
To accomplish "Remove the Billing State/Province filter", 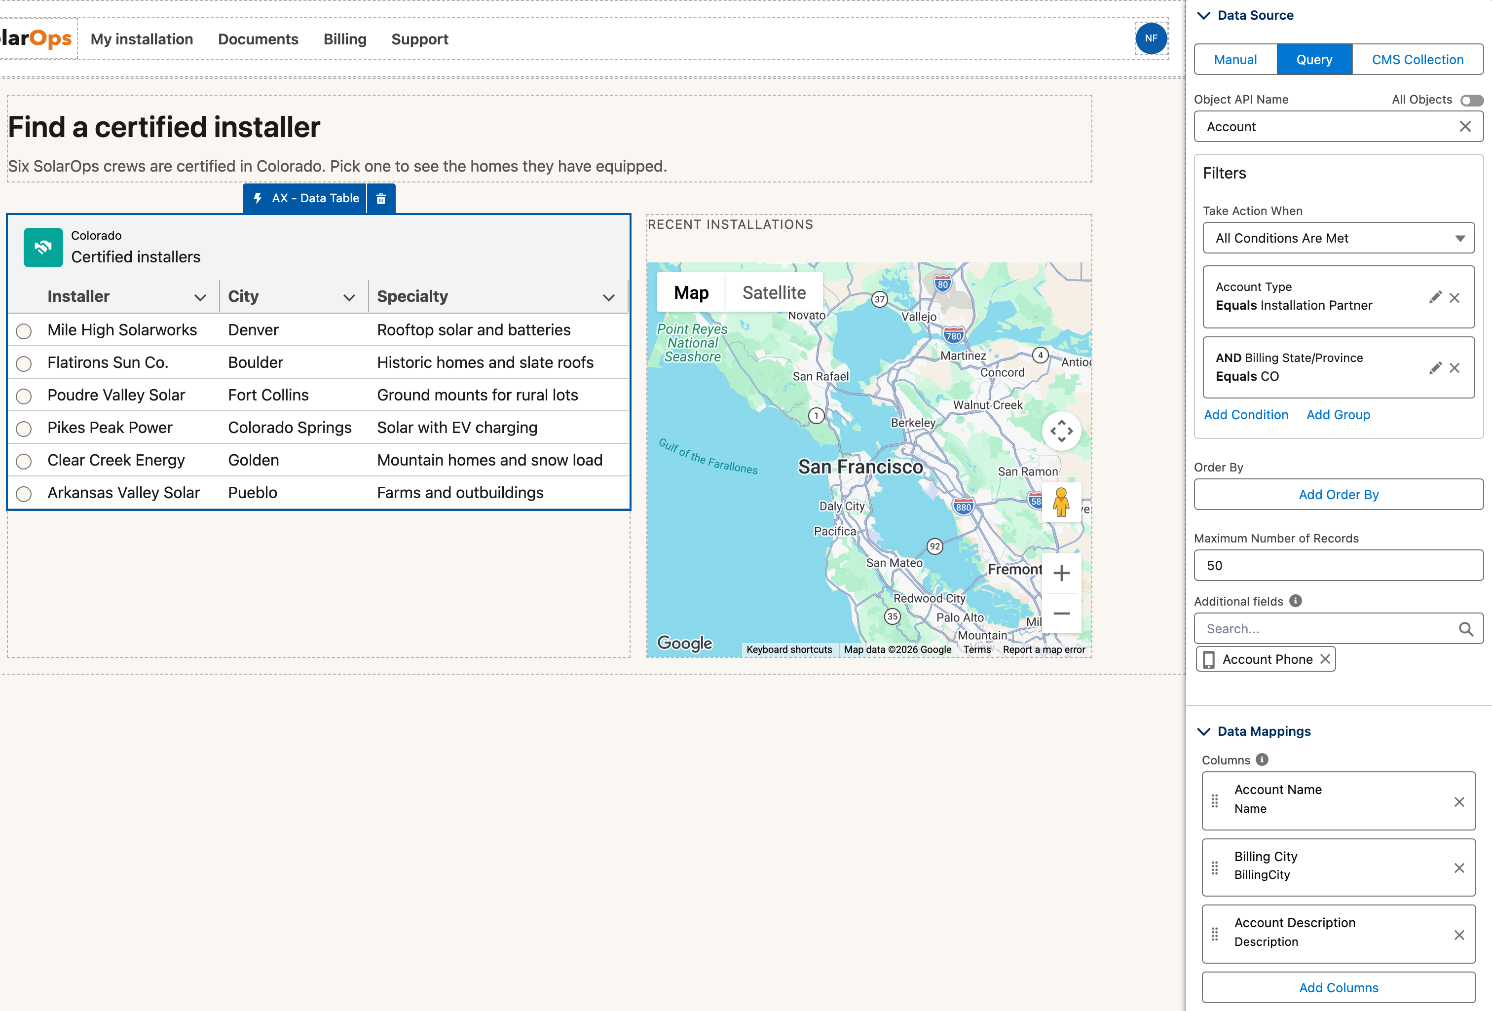I will [1454, 368].
